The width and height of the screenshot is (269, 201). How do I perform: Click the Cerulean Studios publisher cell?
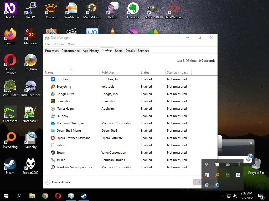click(x=113, y=160)
